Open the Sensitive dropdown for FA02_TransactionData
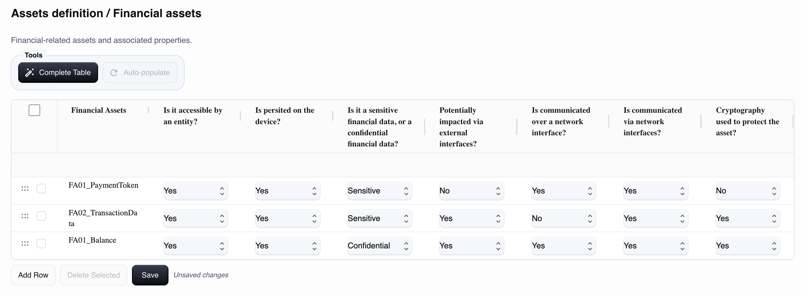Viewport: 801px width, 296px height. click(x=379, y=219)
